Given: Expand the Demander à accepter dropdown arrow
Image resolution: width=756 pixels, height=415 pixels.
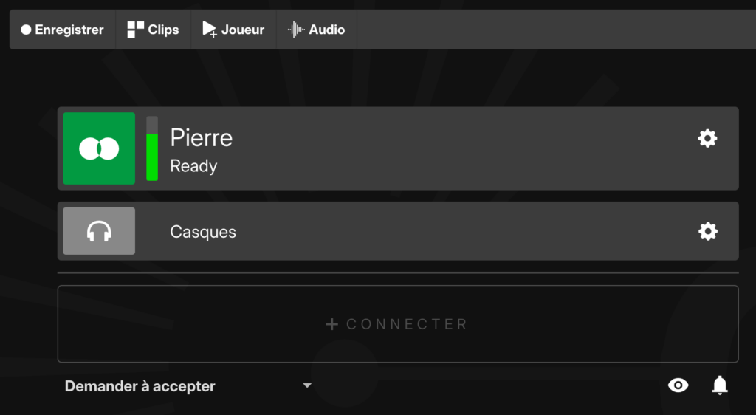Looking at the screenshot, I should 307,385.
